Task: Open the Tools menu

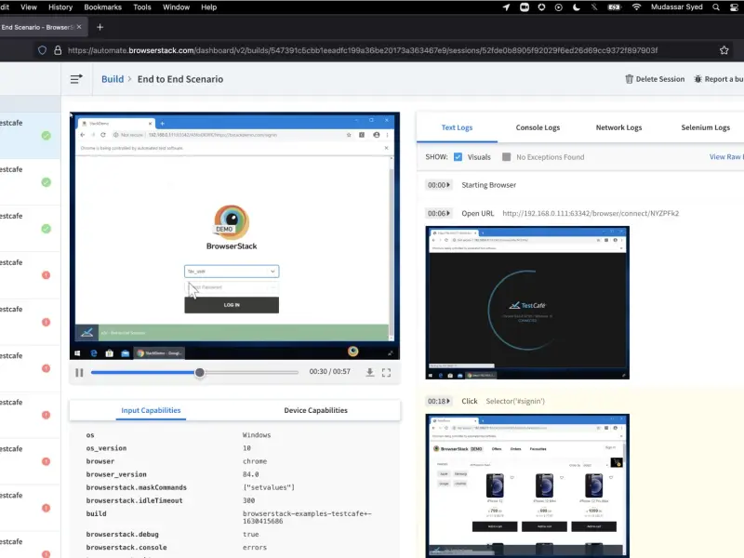Action: click(x=142, y=7)
